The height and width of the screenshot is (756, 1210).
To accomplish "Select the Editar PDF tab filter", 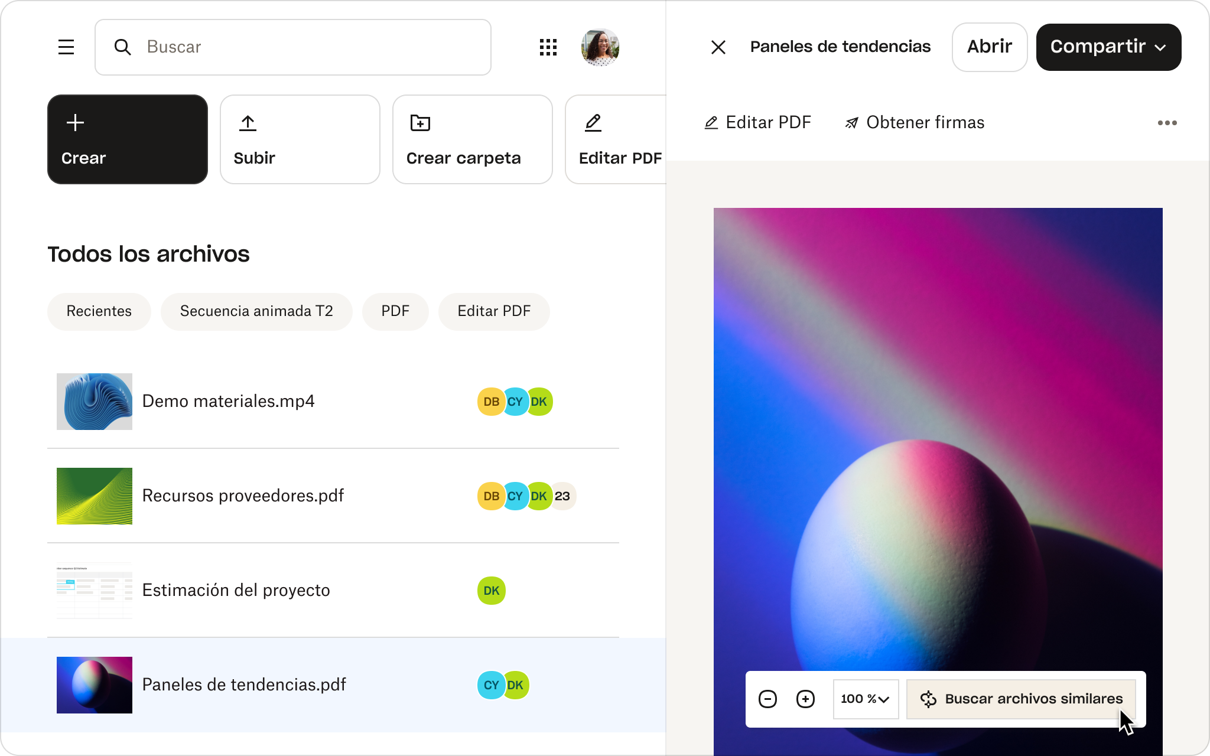I will 493,311.
